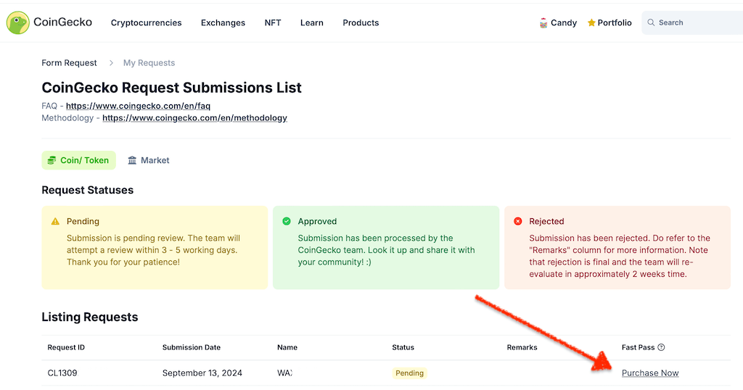
Task: Click the Request Statuses heading
Action: (88, 190)
